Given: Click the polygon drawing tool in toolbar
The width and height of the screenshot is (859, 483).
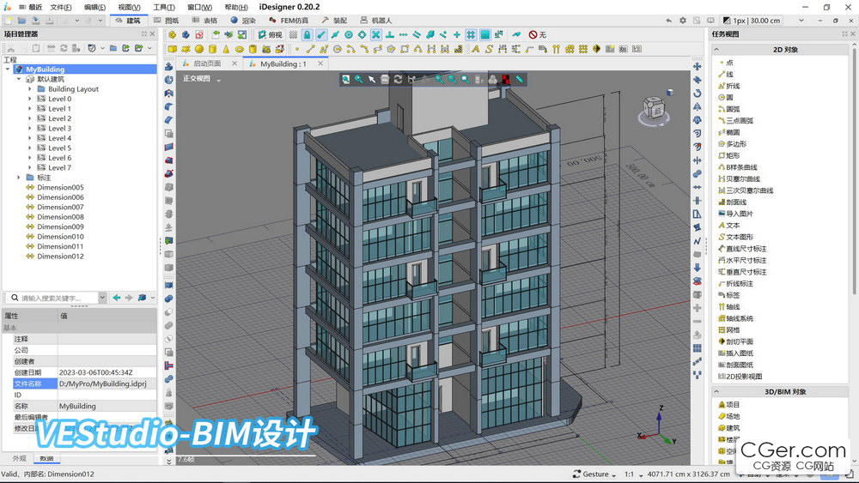Looking at the screenshot, I should click(x=391, y=49).
